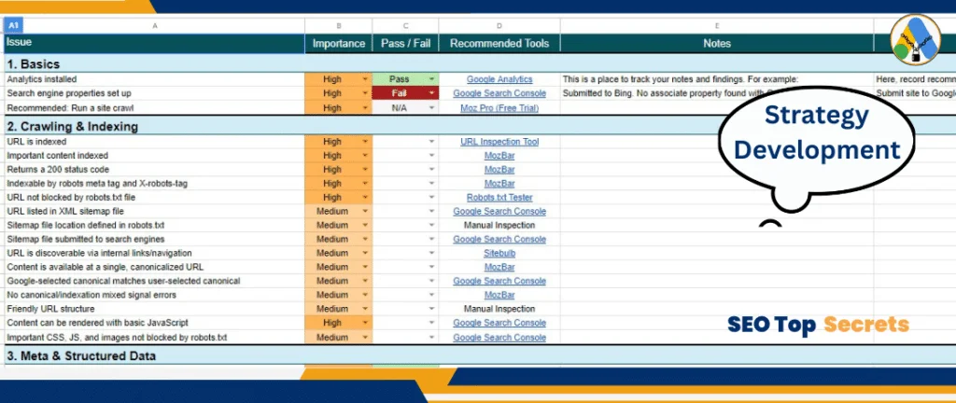Open Pass/Fail dropdown for Friendly URL structure row
The height and width of the screenshot is (403, 956).
pos(431,309)
